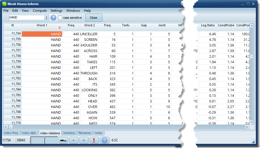Open the View menu
The image size is (262, 150).
click(25, 11)
